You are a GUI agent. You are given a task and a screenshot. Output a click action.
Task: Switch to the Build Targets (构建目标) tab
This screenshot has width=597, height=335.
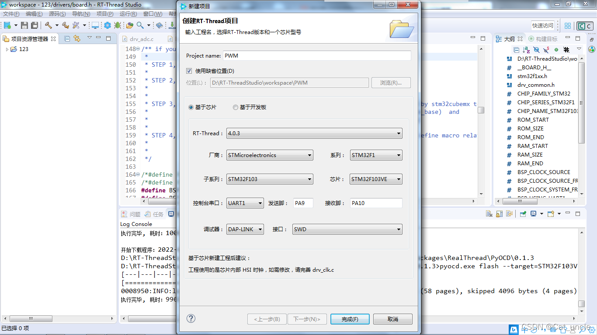(x=542, y=39)
